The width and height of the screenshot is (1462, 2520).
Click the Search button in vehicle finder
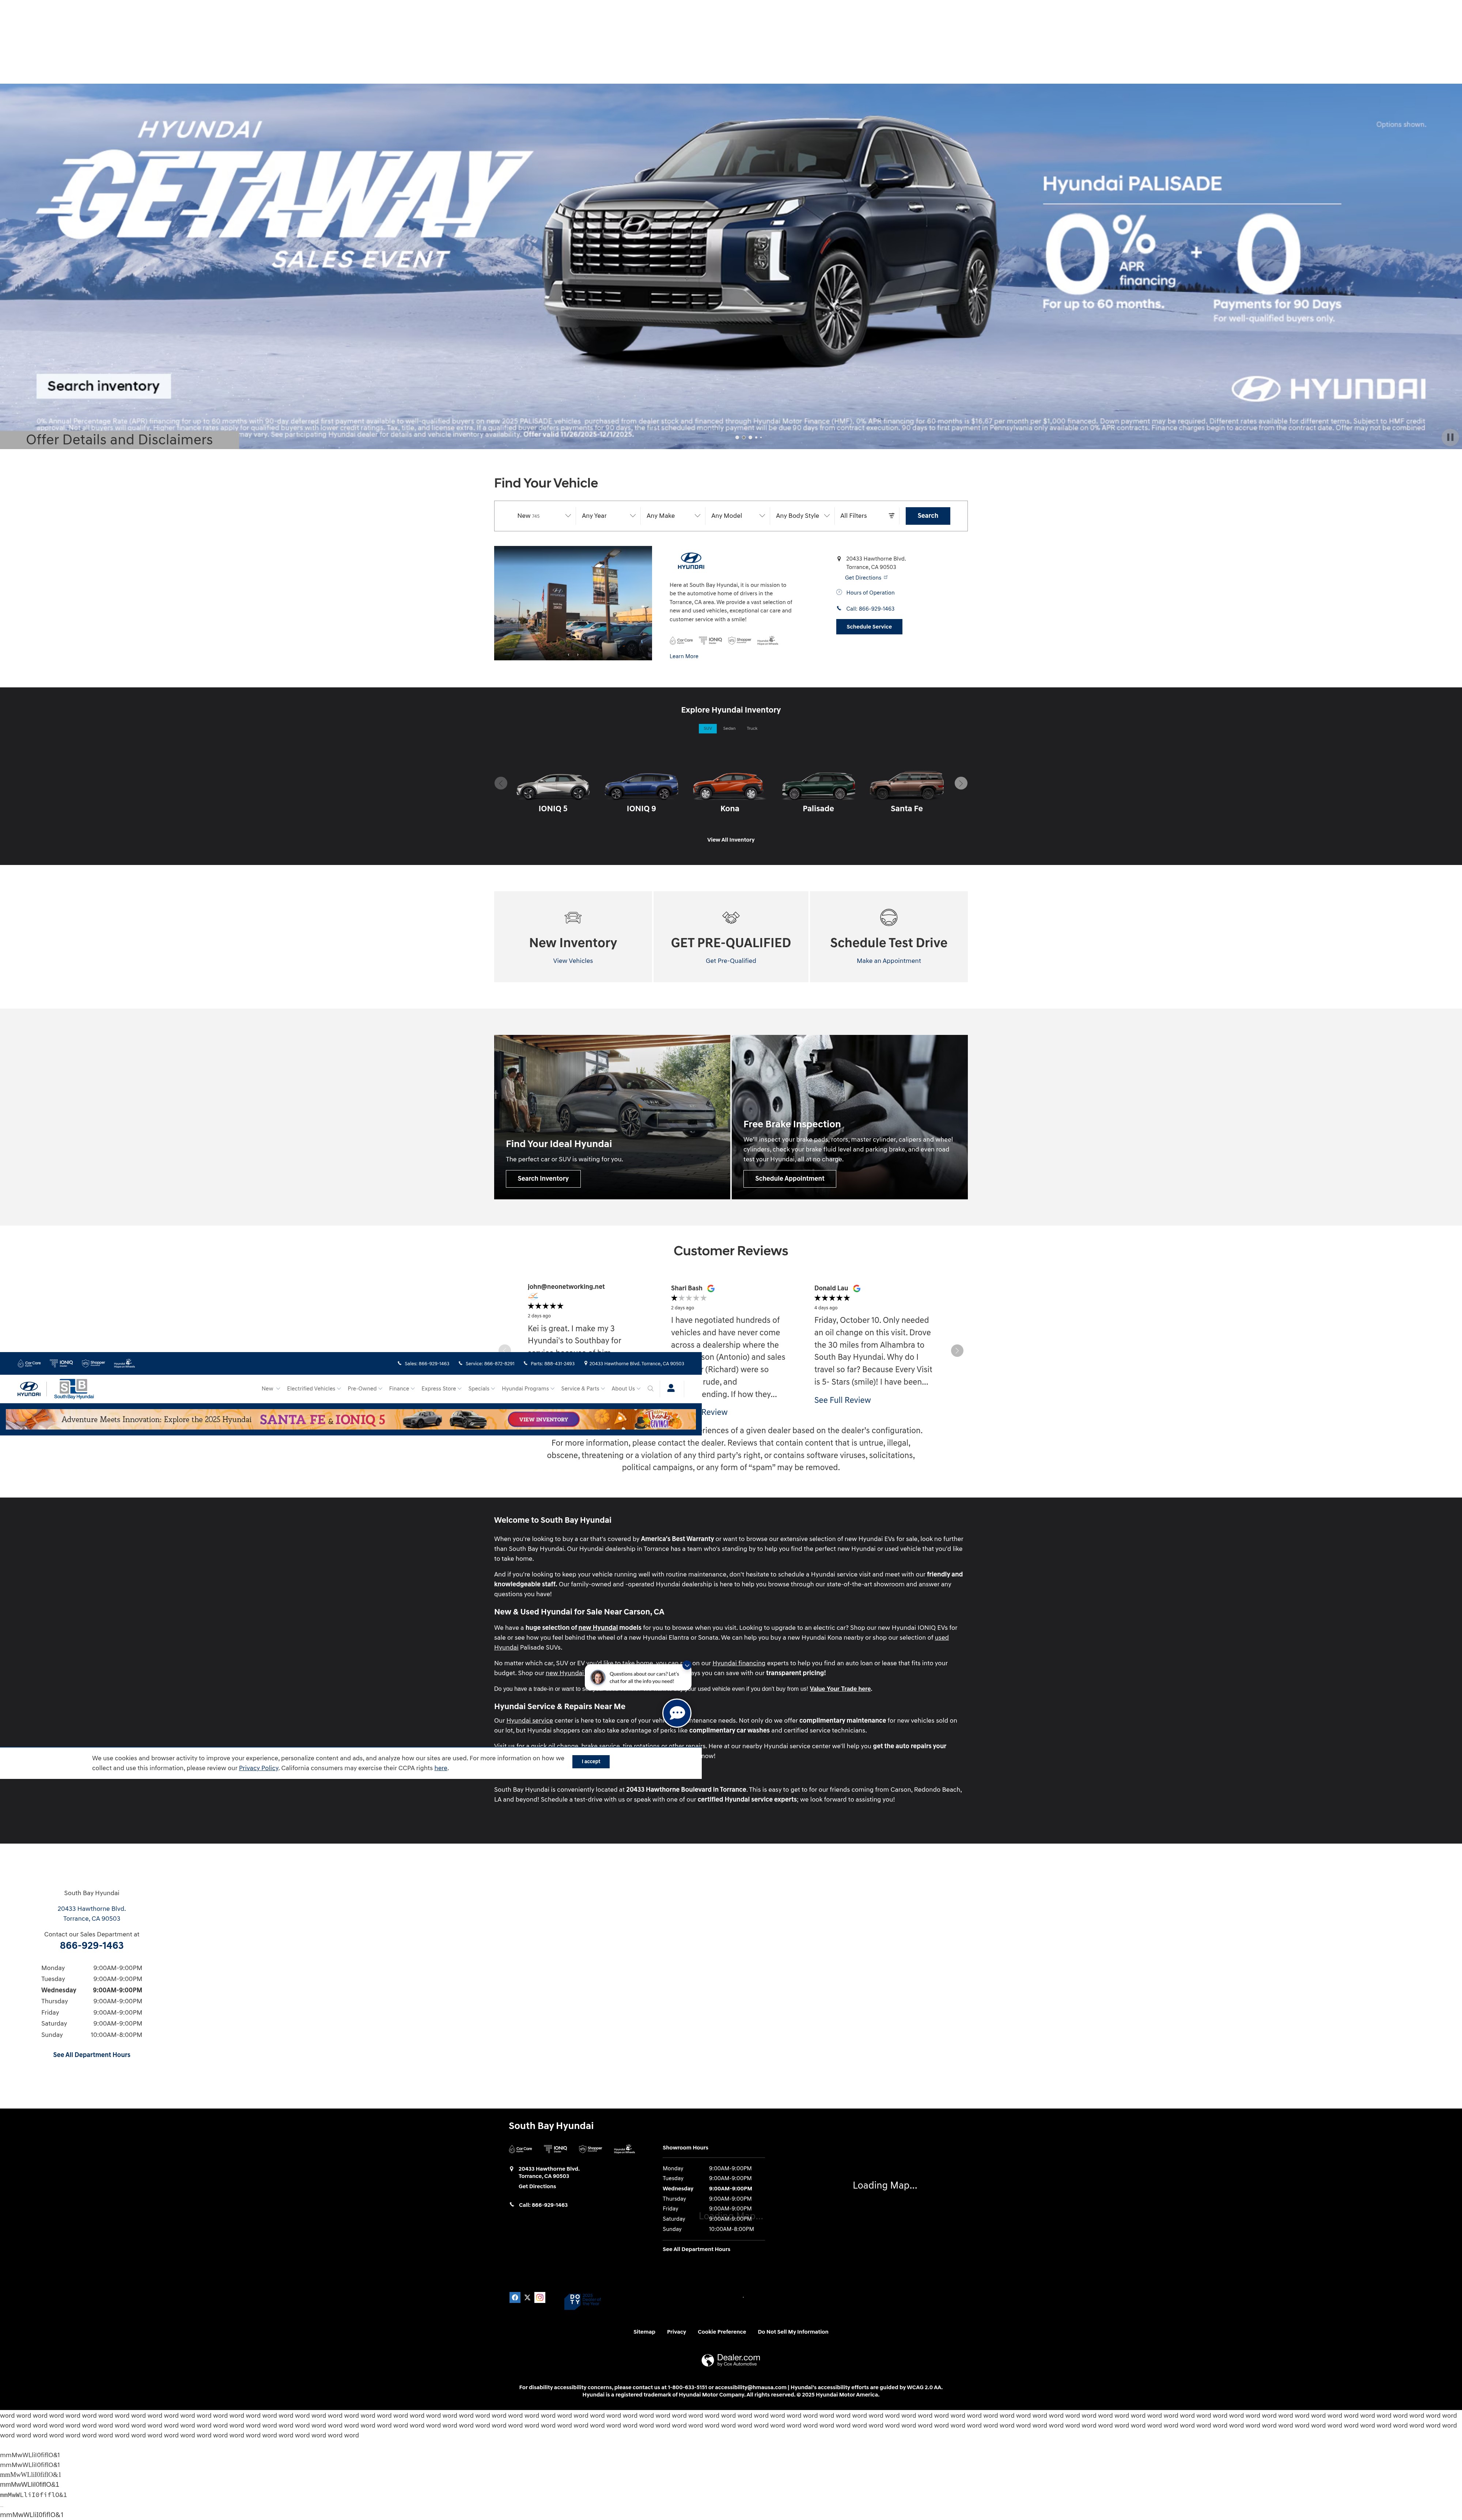[x=928, y=516]
